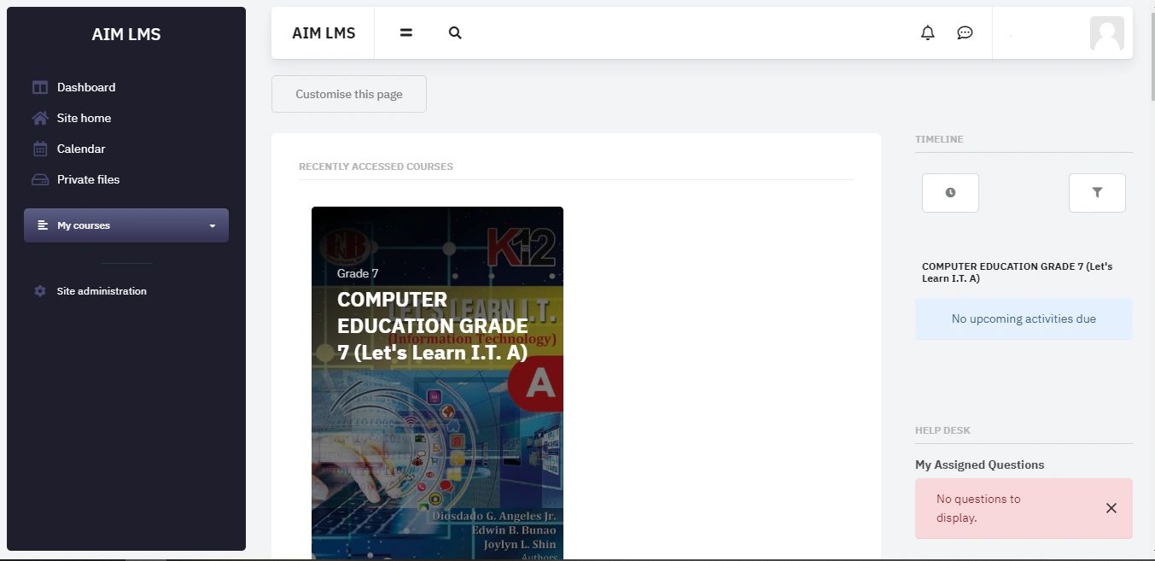Click the Grade 7 category label on course card
Image resolution: width=1155 pixels, height=561 pixels.
pos(358,273)
